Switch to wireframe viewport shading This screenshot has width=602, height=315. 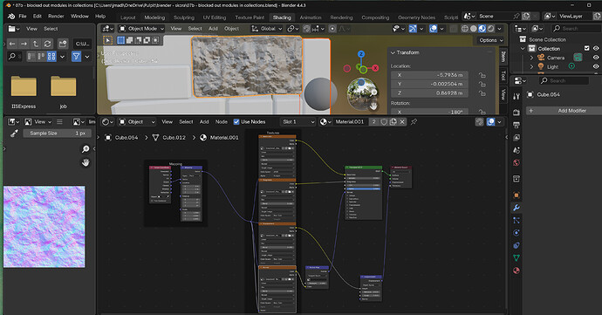(x=464, y=29)
